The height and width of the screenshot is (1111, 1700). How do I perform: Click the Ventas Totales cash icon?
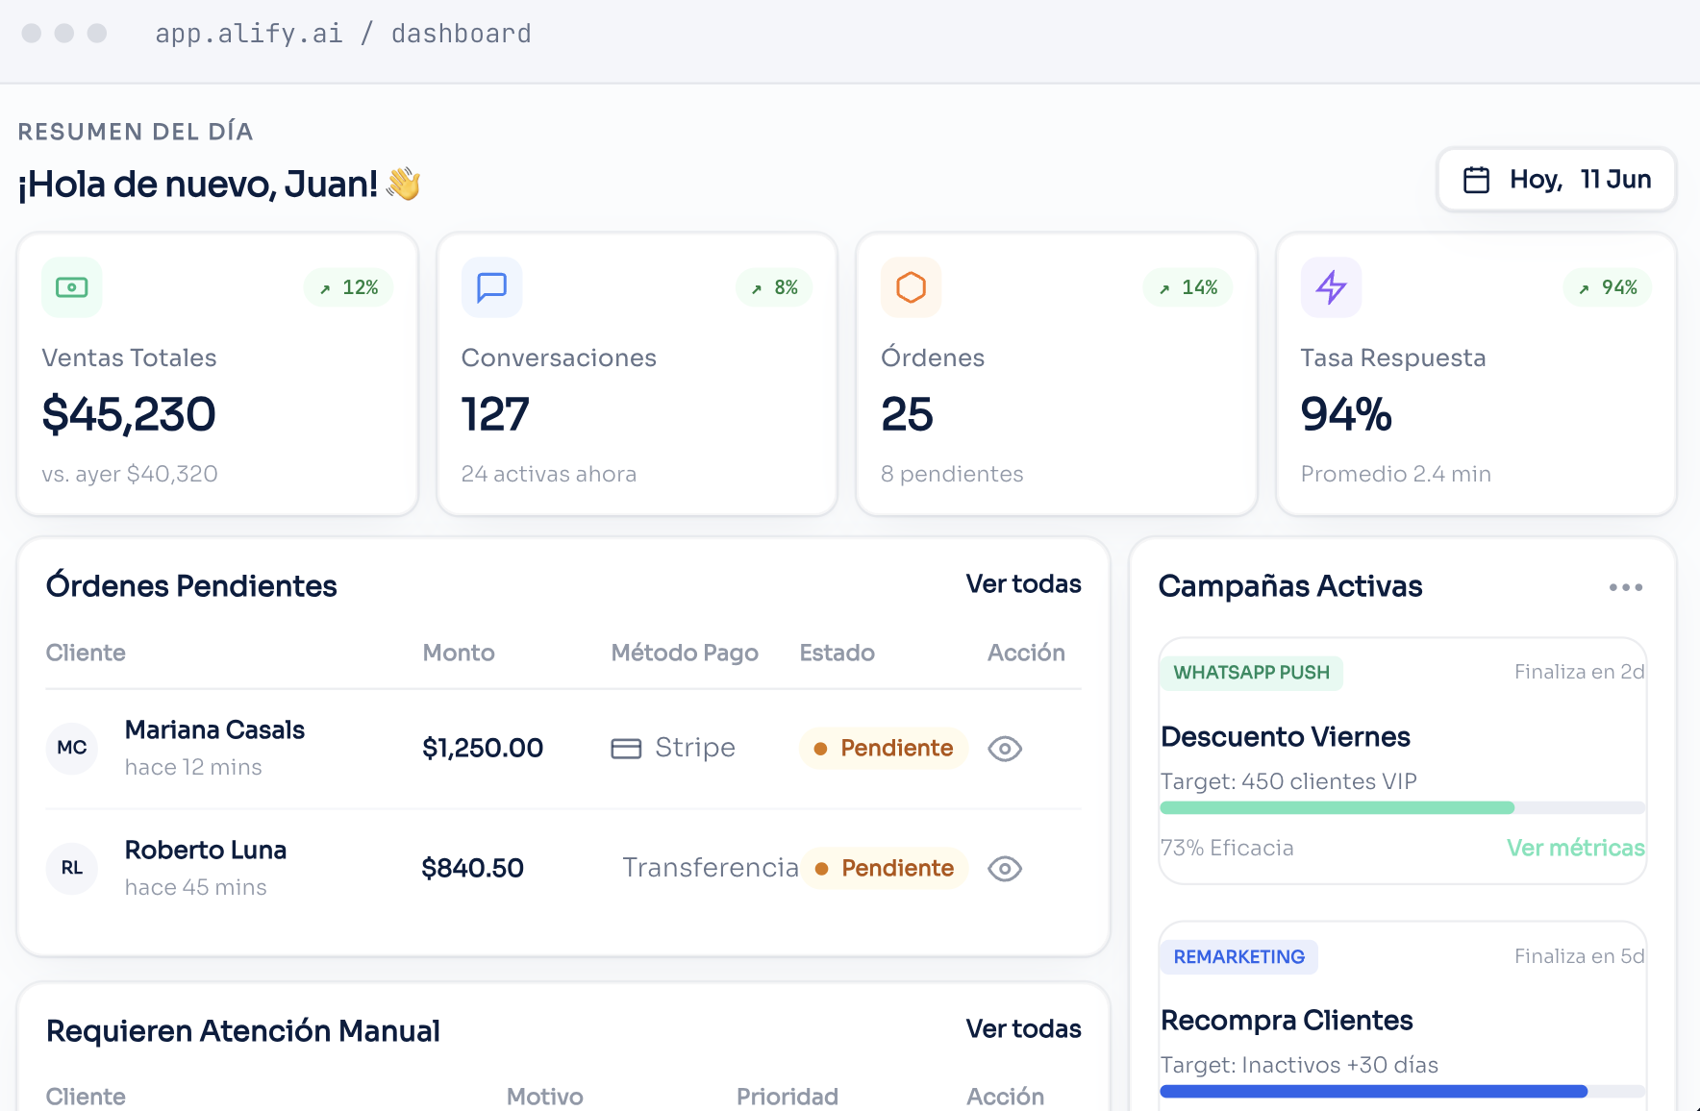pyautogui.click(x=72, y=287)
